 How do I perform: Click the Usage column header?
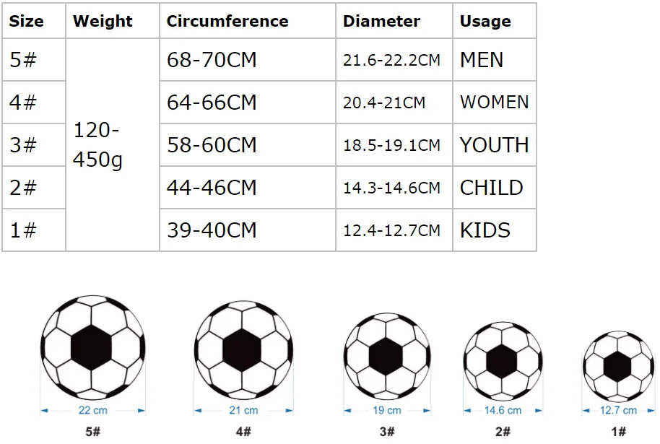(x=485, y=22)
